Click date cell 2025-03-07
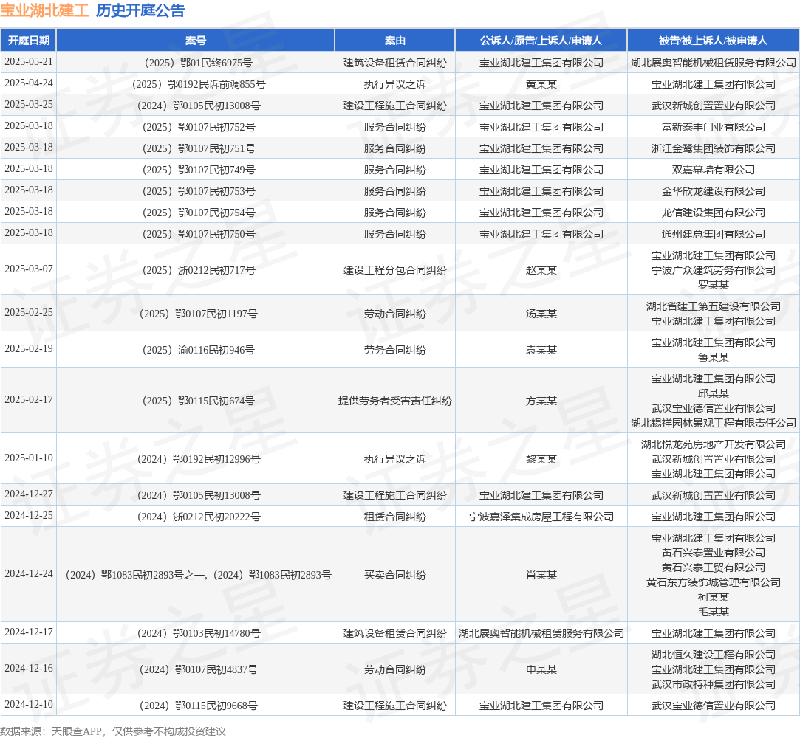The height and width of the screenshot is (738, 800). tap(29, 269)
